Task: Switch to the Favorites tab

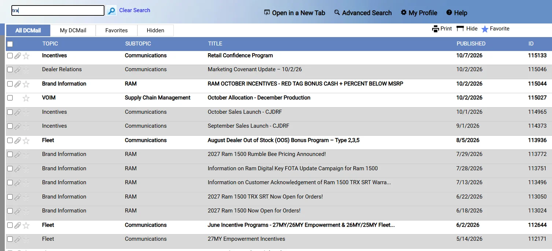Action: [x=117, y=30]
